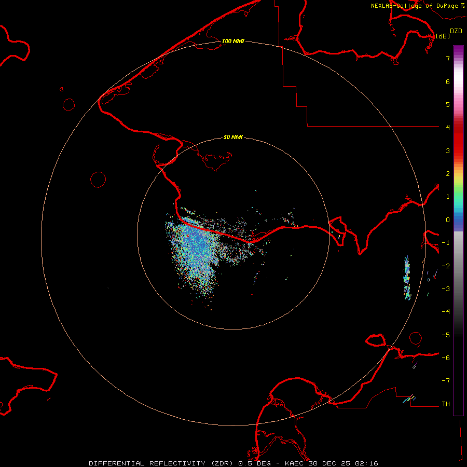Click the 2 value on the color scale

tap(448, 174)
